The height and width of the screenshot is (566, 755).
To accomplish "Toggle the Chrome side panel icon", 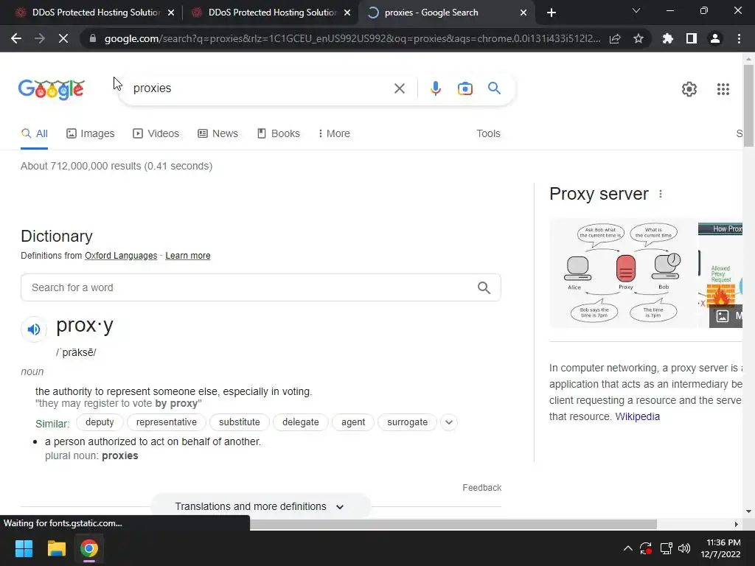I will (692, 38).
